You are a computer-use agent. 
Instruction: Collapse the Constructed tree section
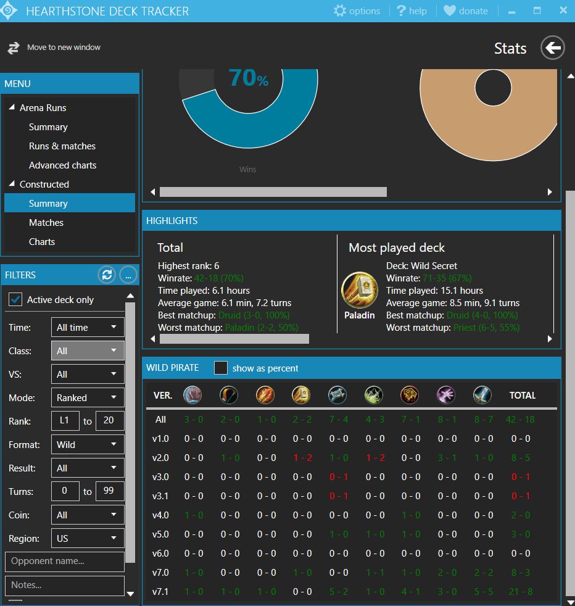(12, 183)
